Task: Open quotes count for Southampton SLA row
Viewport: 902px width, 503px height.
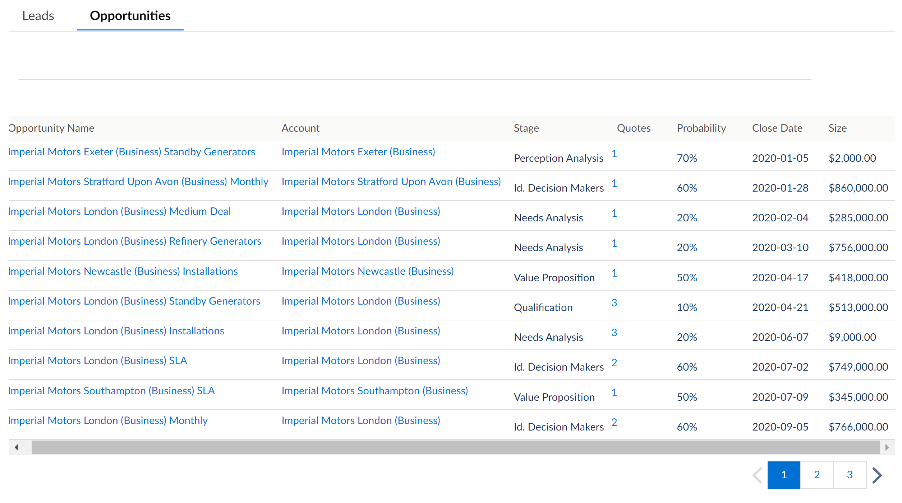Action: (614, 392)
